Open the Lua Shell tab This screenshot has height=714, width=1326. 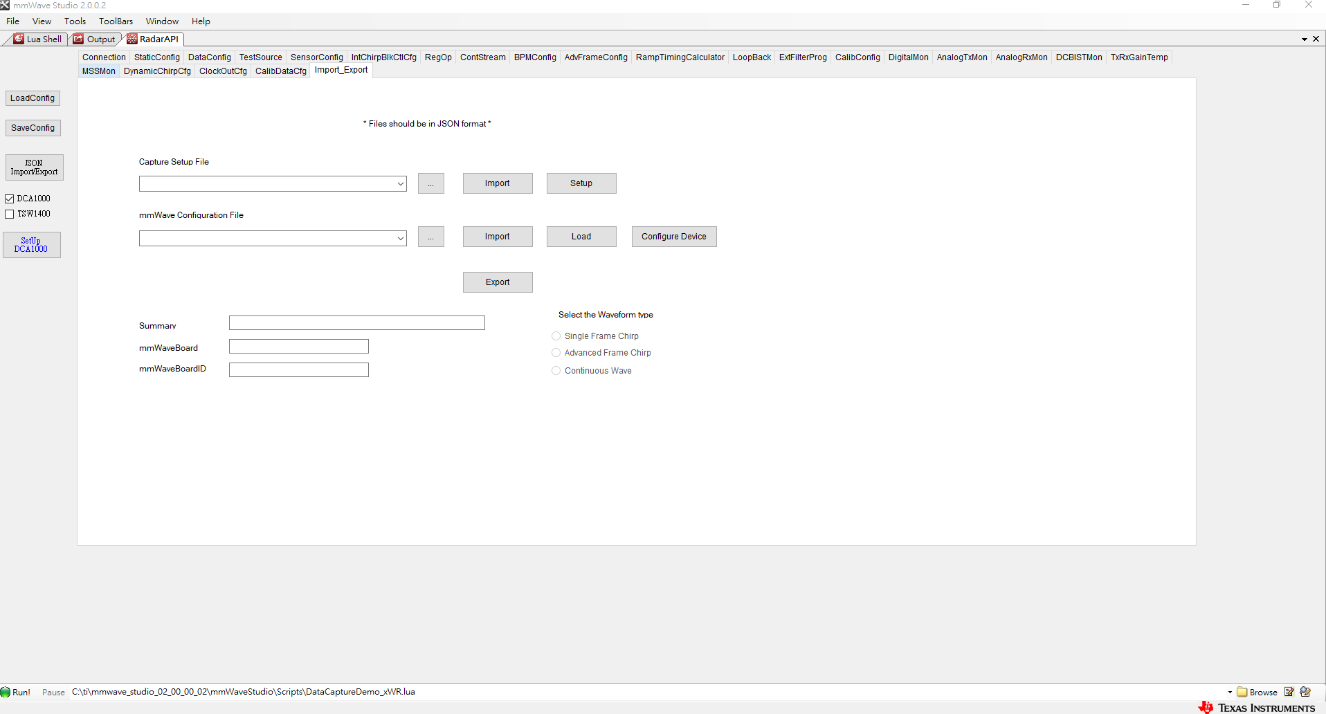tap(38, 39)
